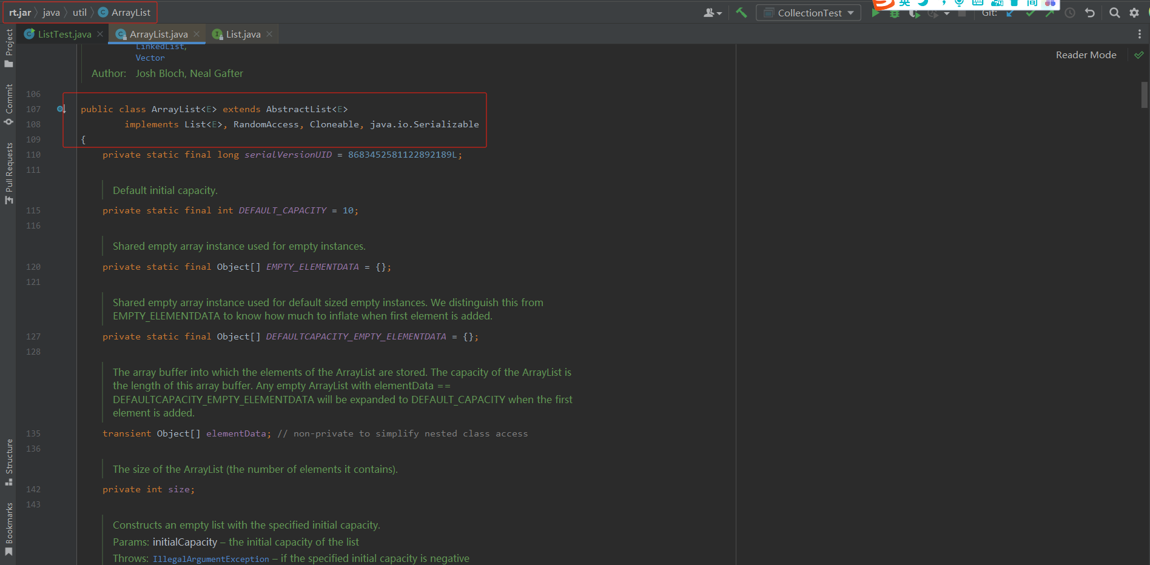Expand the profiler options dropdown arrow
This screenshot has width=1150, height=565.
[x=947, y=13]
